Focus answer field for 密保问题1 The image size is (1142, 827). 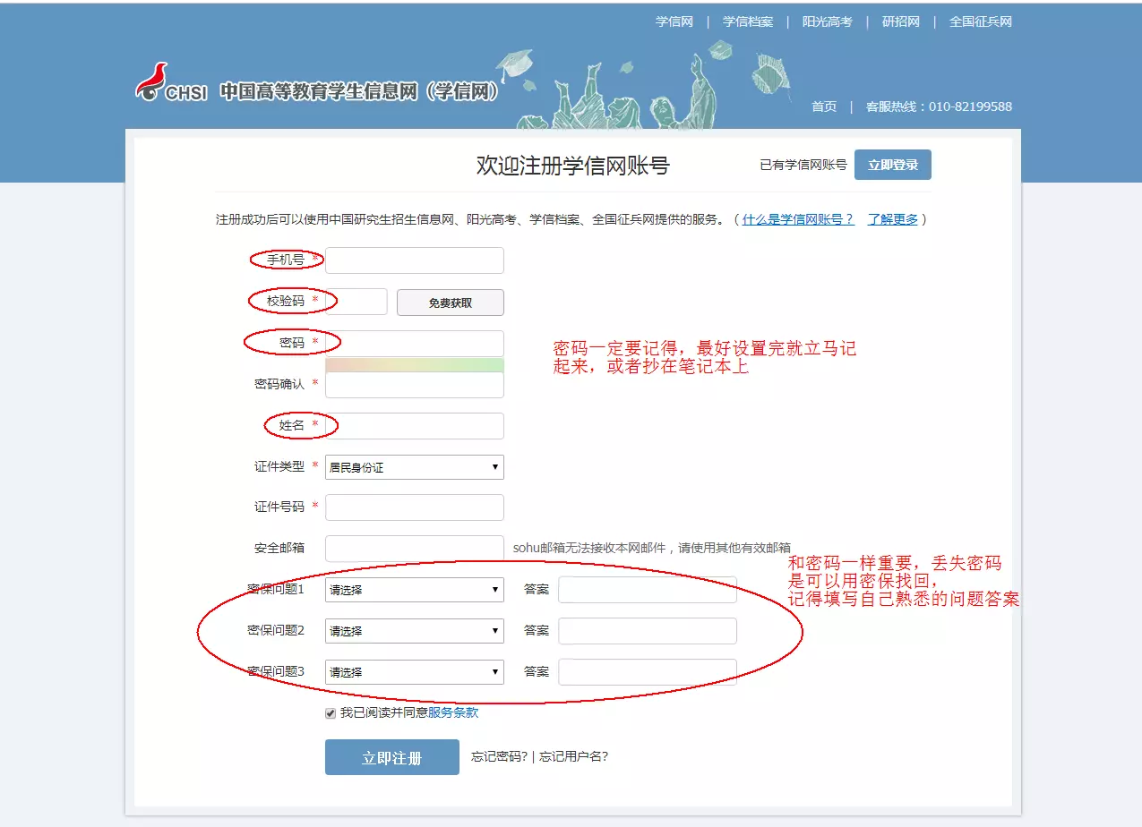648,590
